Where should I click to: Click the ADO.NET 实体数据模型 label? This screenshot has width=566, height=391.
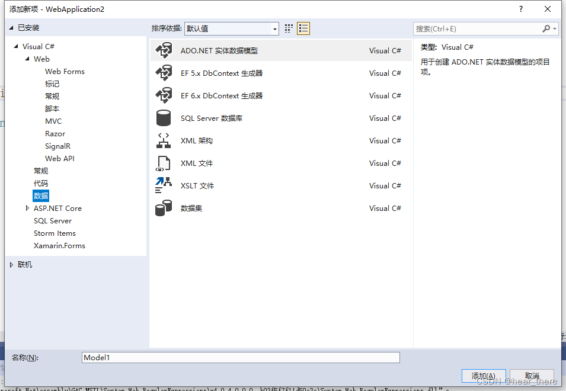219,51
